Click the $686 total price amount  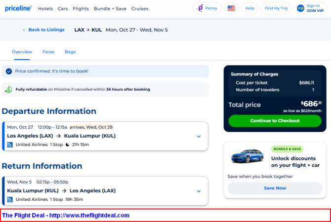[x=311, y=104]
